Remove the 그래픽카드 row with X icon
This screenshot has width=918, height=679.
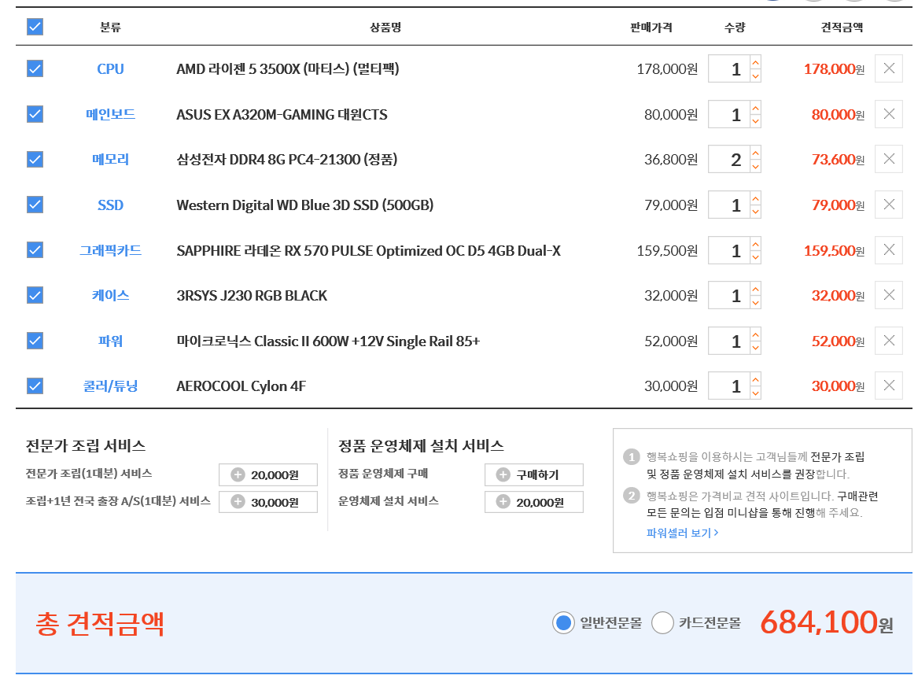click(x=888, y=250)
